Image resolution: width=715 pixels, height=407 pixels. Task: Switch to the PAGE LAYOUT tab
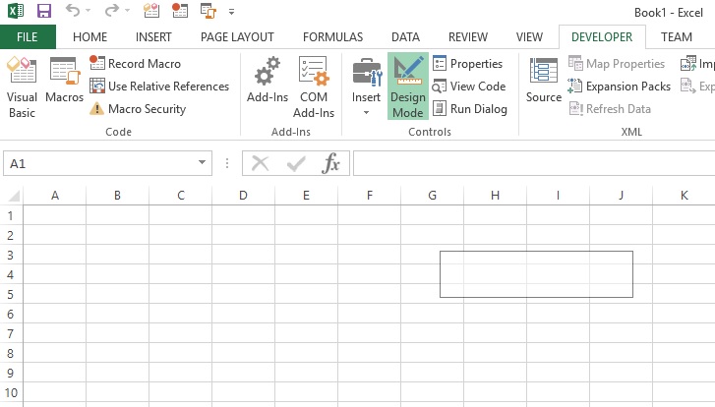(237, 37)
